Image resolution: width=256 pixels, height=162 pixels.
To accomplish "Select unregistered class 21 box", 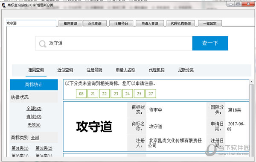I will pyautogui.click(x=93, y=94).
